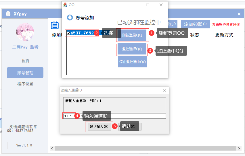Click the QQ dialog title bar icon
Image resolution: width=245 pixels, height=156 pixels.
pos(65,5)
